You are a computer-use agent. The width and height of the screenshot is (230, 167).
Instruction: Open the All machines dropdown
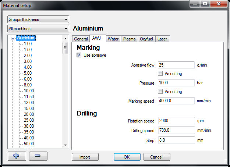point(38,28)
